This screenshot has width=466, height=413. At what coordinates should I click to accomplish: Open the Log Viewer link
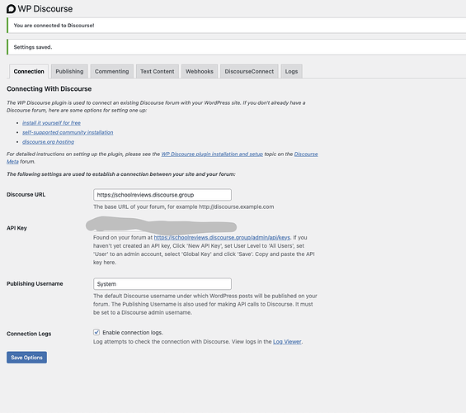[x=287, y=342]
